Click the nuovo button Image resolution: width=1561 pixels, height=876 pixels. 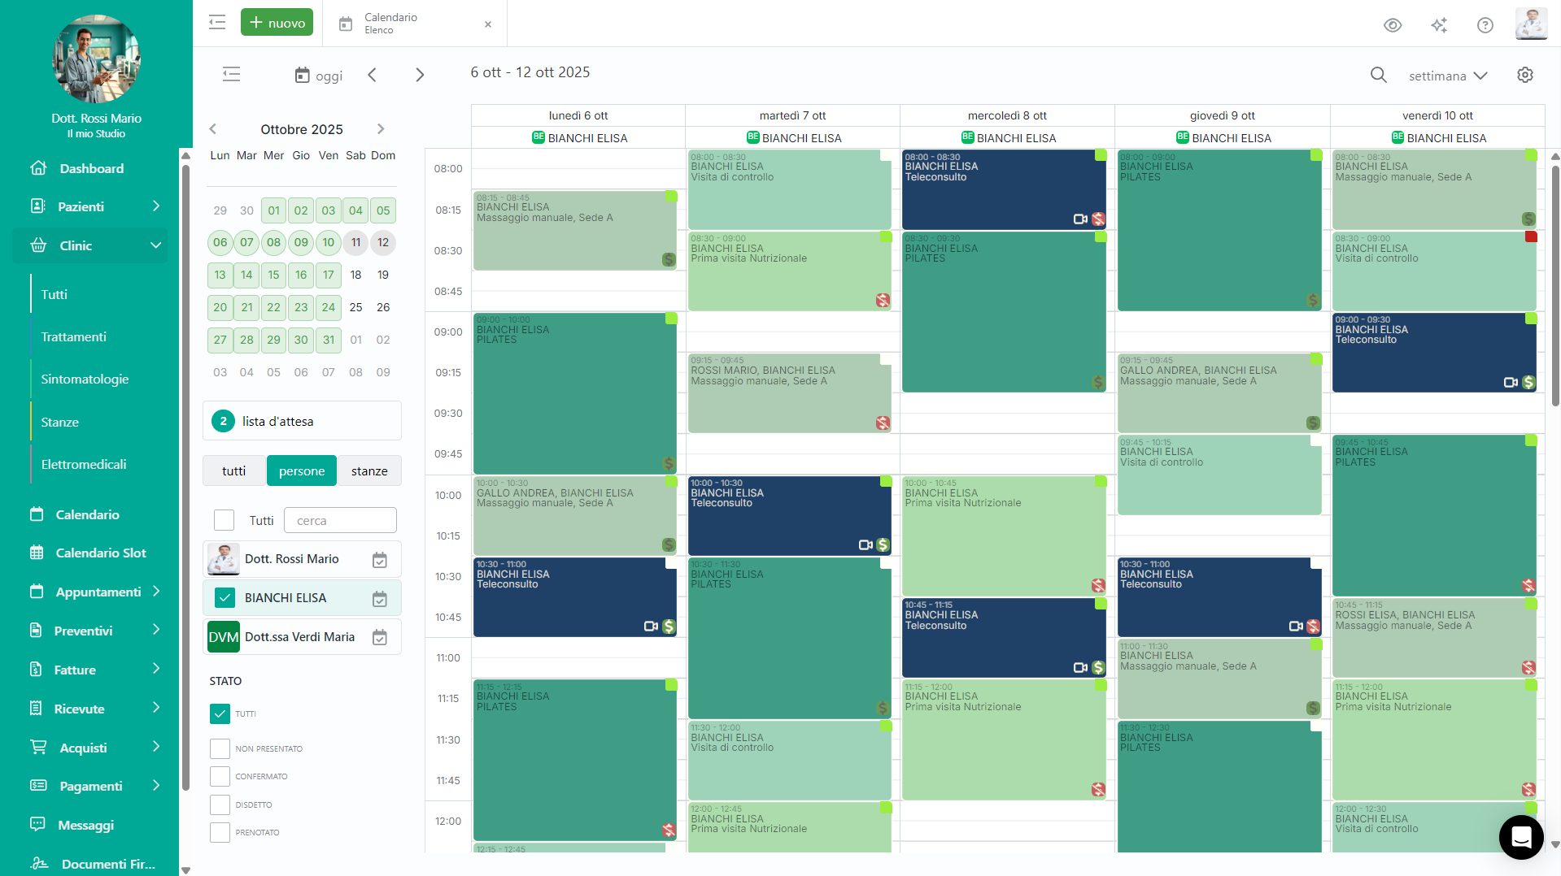tap(277, 23)
